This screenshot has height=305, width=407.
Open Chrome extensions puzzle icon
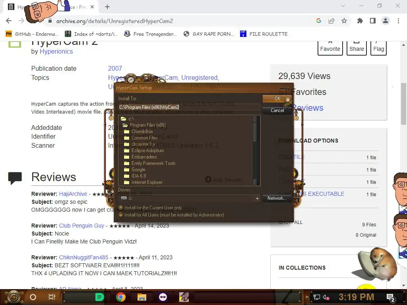coord(360,21)
